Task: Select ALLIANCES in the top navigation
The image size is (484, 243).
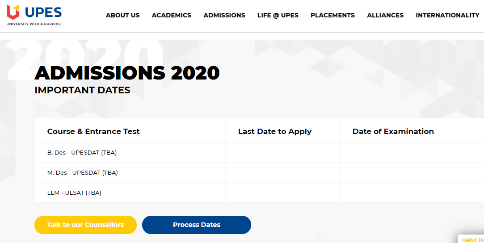Action: tap(385, 15)
